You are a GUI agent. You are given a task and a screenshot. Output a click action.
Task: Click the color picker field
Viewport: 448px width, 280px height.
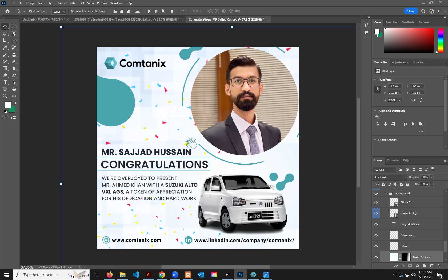click(x=409, y=40)
